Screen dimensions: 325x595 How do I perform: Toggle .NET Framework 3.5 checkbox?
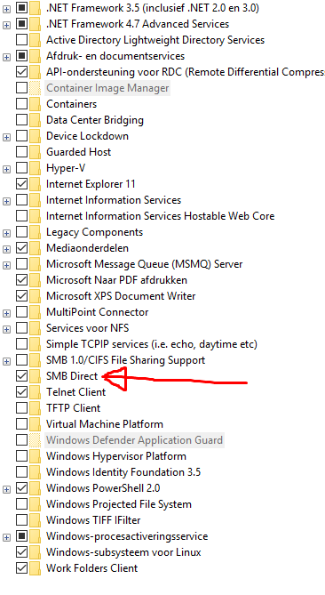pyautogui.click(x=22, y=8)
